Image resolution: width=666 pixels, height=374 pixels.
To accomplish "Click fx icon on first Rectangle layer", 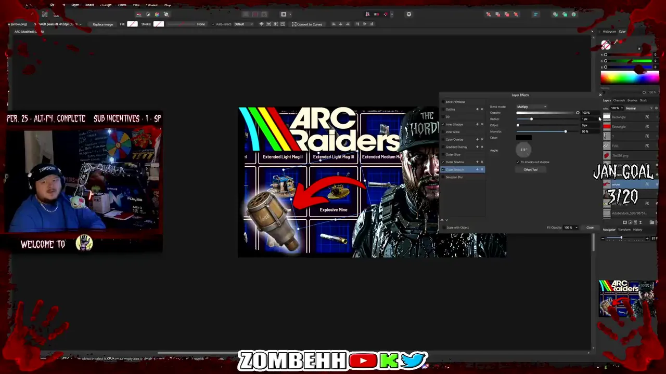I will (x=647, y=117).
